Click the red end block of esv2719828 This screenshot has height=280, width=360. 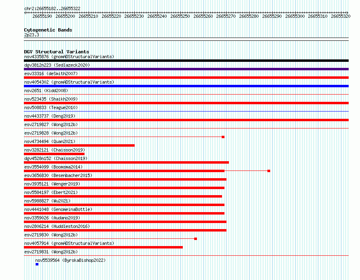(223, 137)
